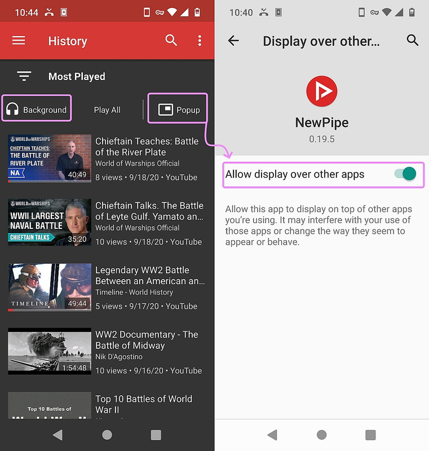Tap the Android home button in settings screen

click(x=321, y=435)
